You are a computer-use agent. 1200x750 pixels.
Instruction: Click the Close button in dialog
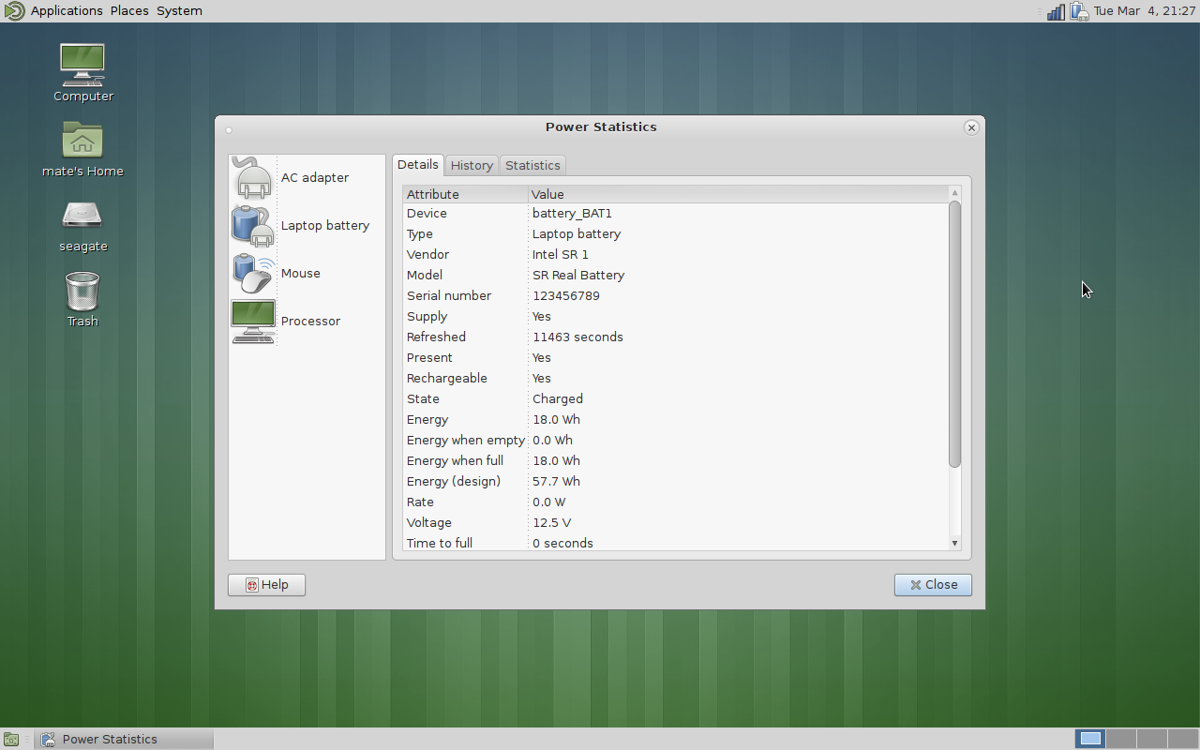(933, 585)
